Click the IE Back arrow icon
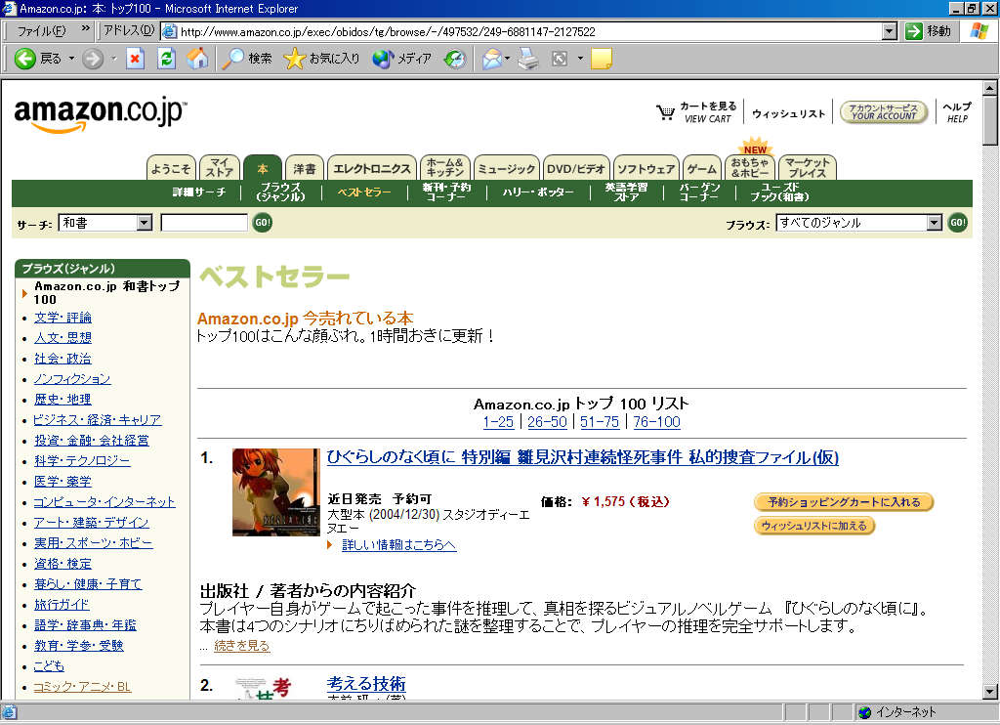 click(x=24, y=59)
